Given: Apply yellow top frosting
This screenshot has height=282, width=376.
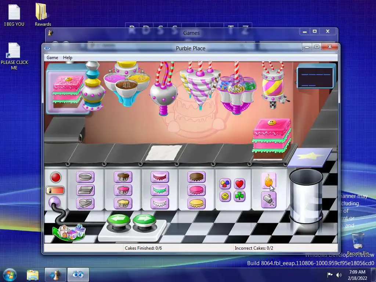Looking at the screenshot, I should click(x=196, y=203).
